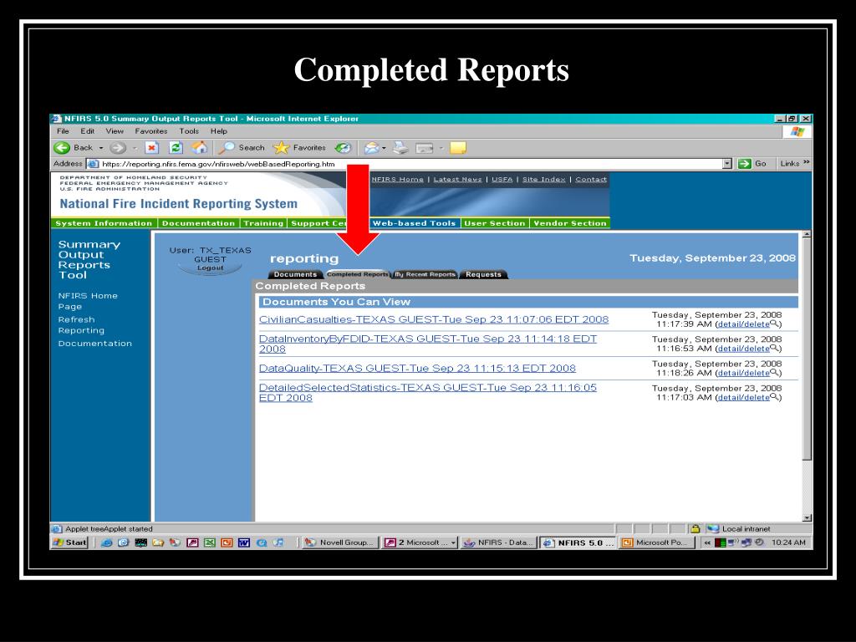This screenshot has height=642, width=856.
Task: Go to the Home page icon
Action: (x=200, y=147)
